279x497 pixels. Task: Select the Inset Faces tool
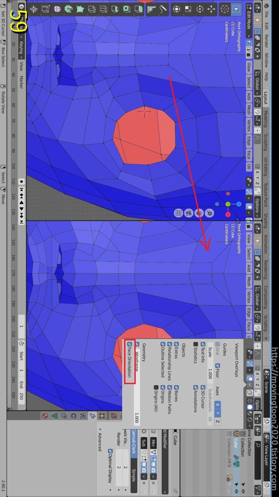coord(127,9)
